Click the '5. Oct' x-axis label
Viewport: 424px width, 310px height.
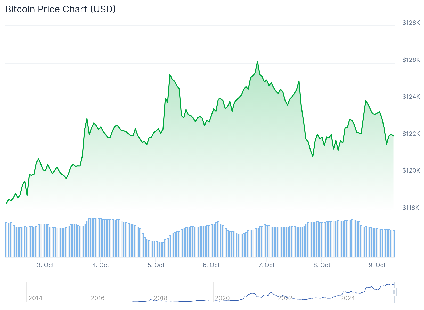tap(156, 265)
